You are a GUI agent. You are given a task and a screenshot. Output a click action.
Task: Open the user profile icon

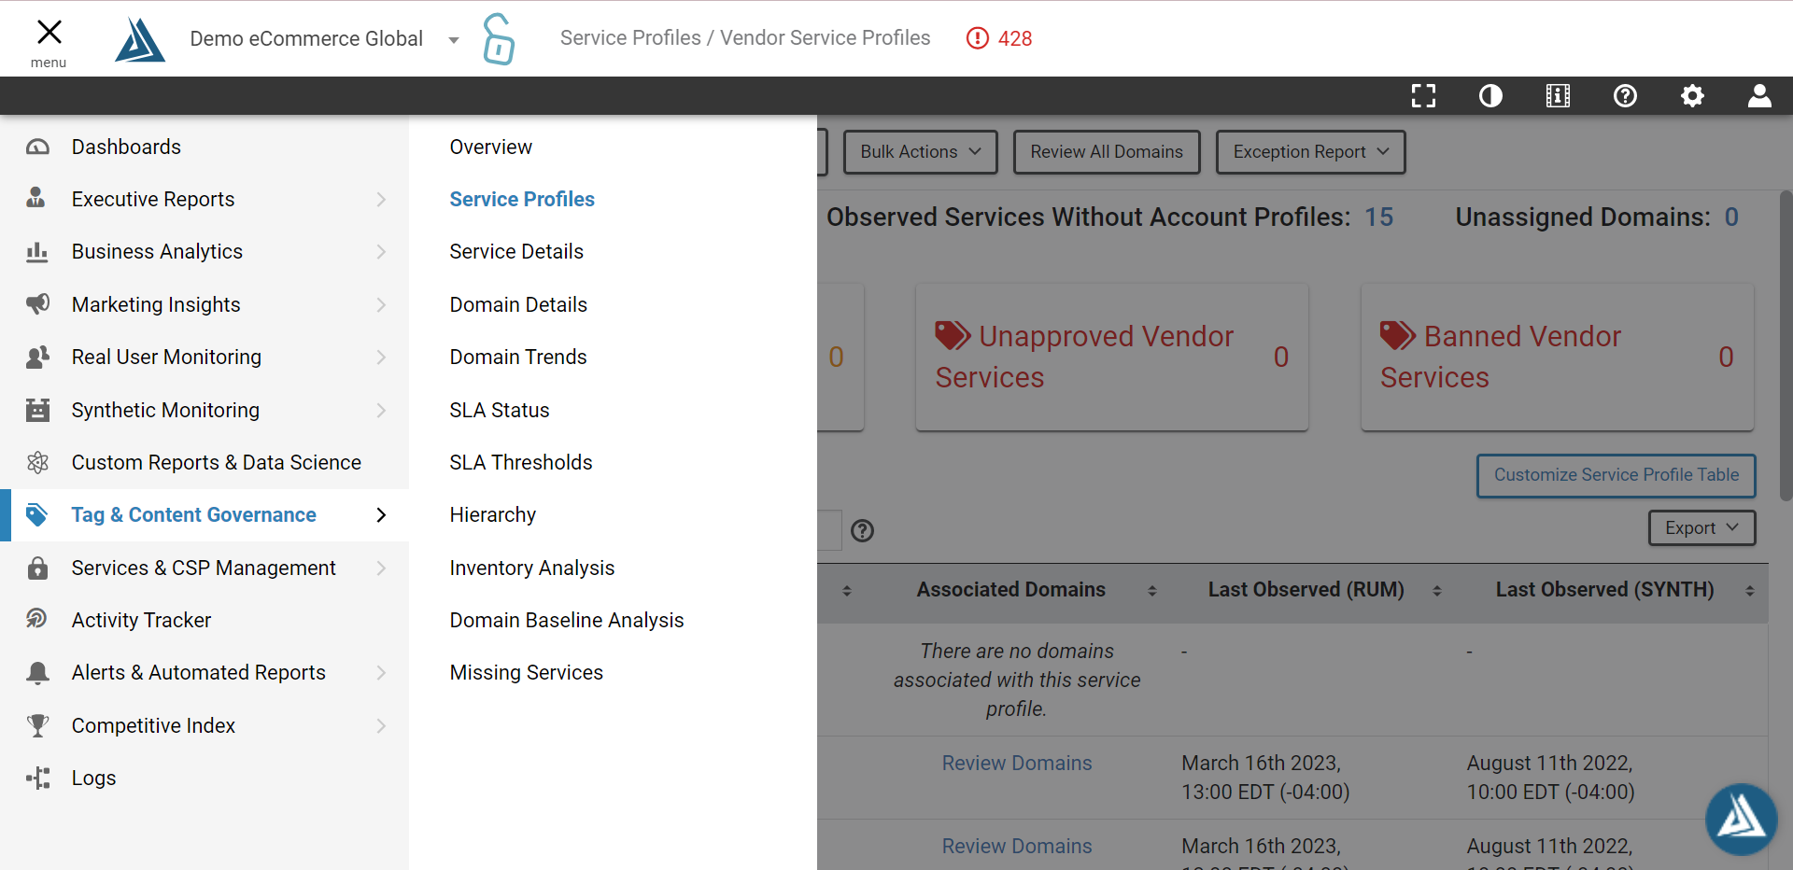click(x=1759, y=95)
